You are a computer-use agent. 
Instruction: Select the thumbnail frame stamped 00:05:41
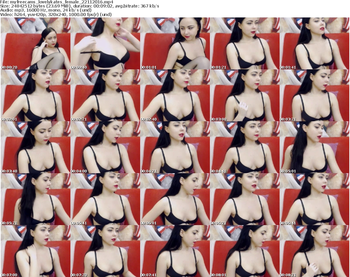[105, 199]
